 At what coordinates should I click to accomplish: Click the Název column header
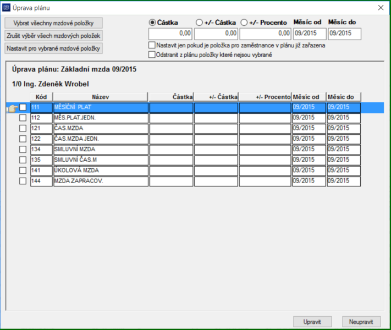101,97
